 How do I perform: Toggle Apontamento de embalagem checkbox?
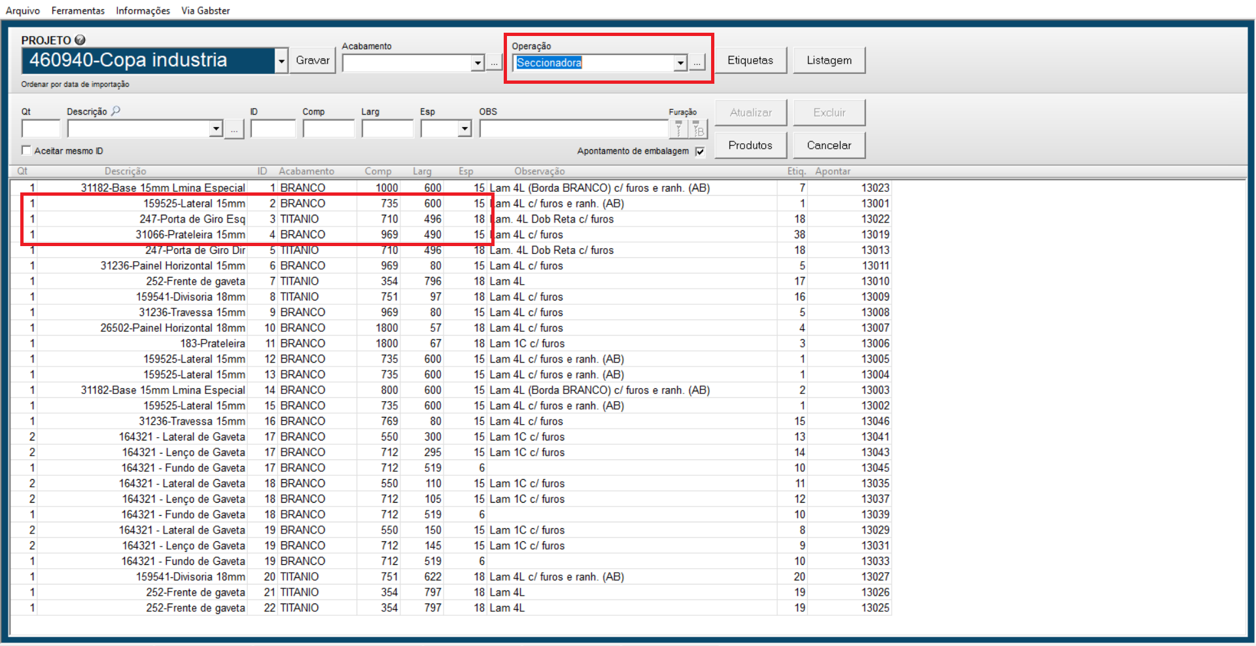pos(700,151)
